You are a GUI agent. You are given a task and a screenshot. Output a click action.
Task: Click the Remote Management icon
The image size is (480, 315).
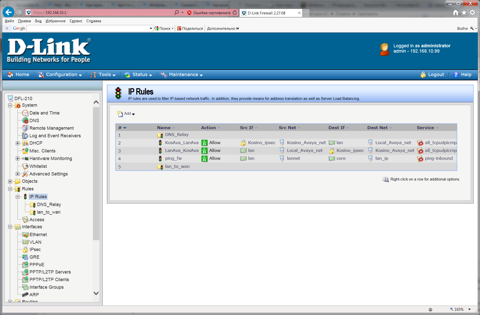25,128
